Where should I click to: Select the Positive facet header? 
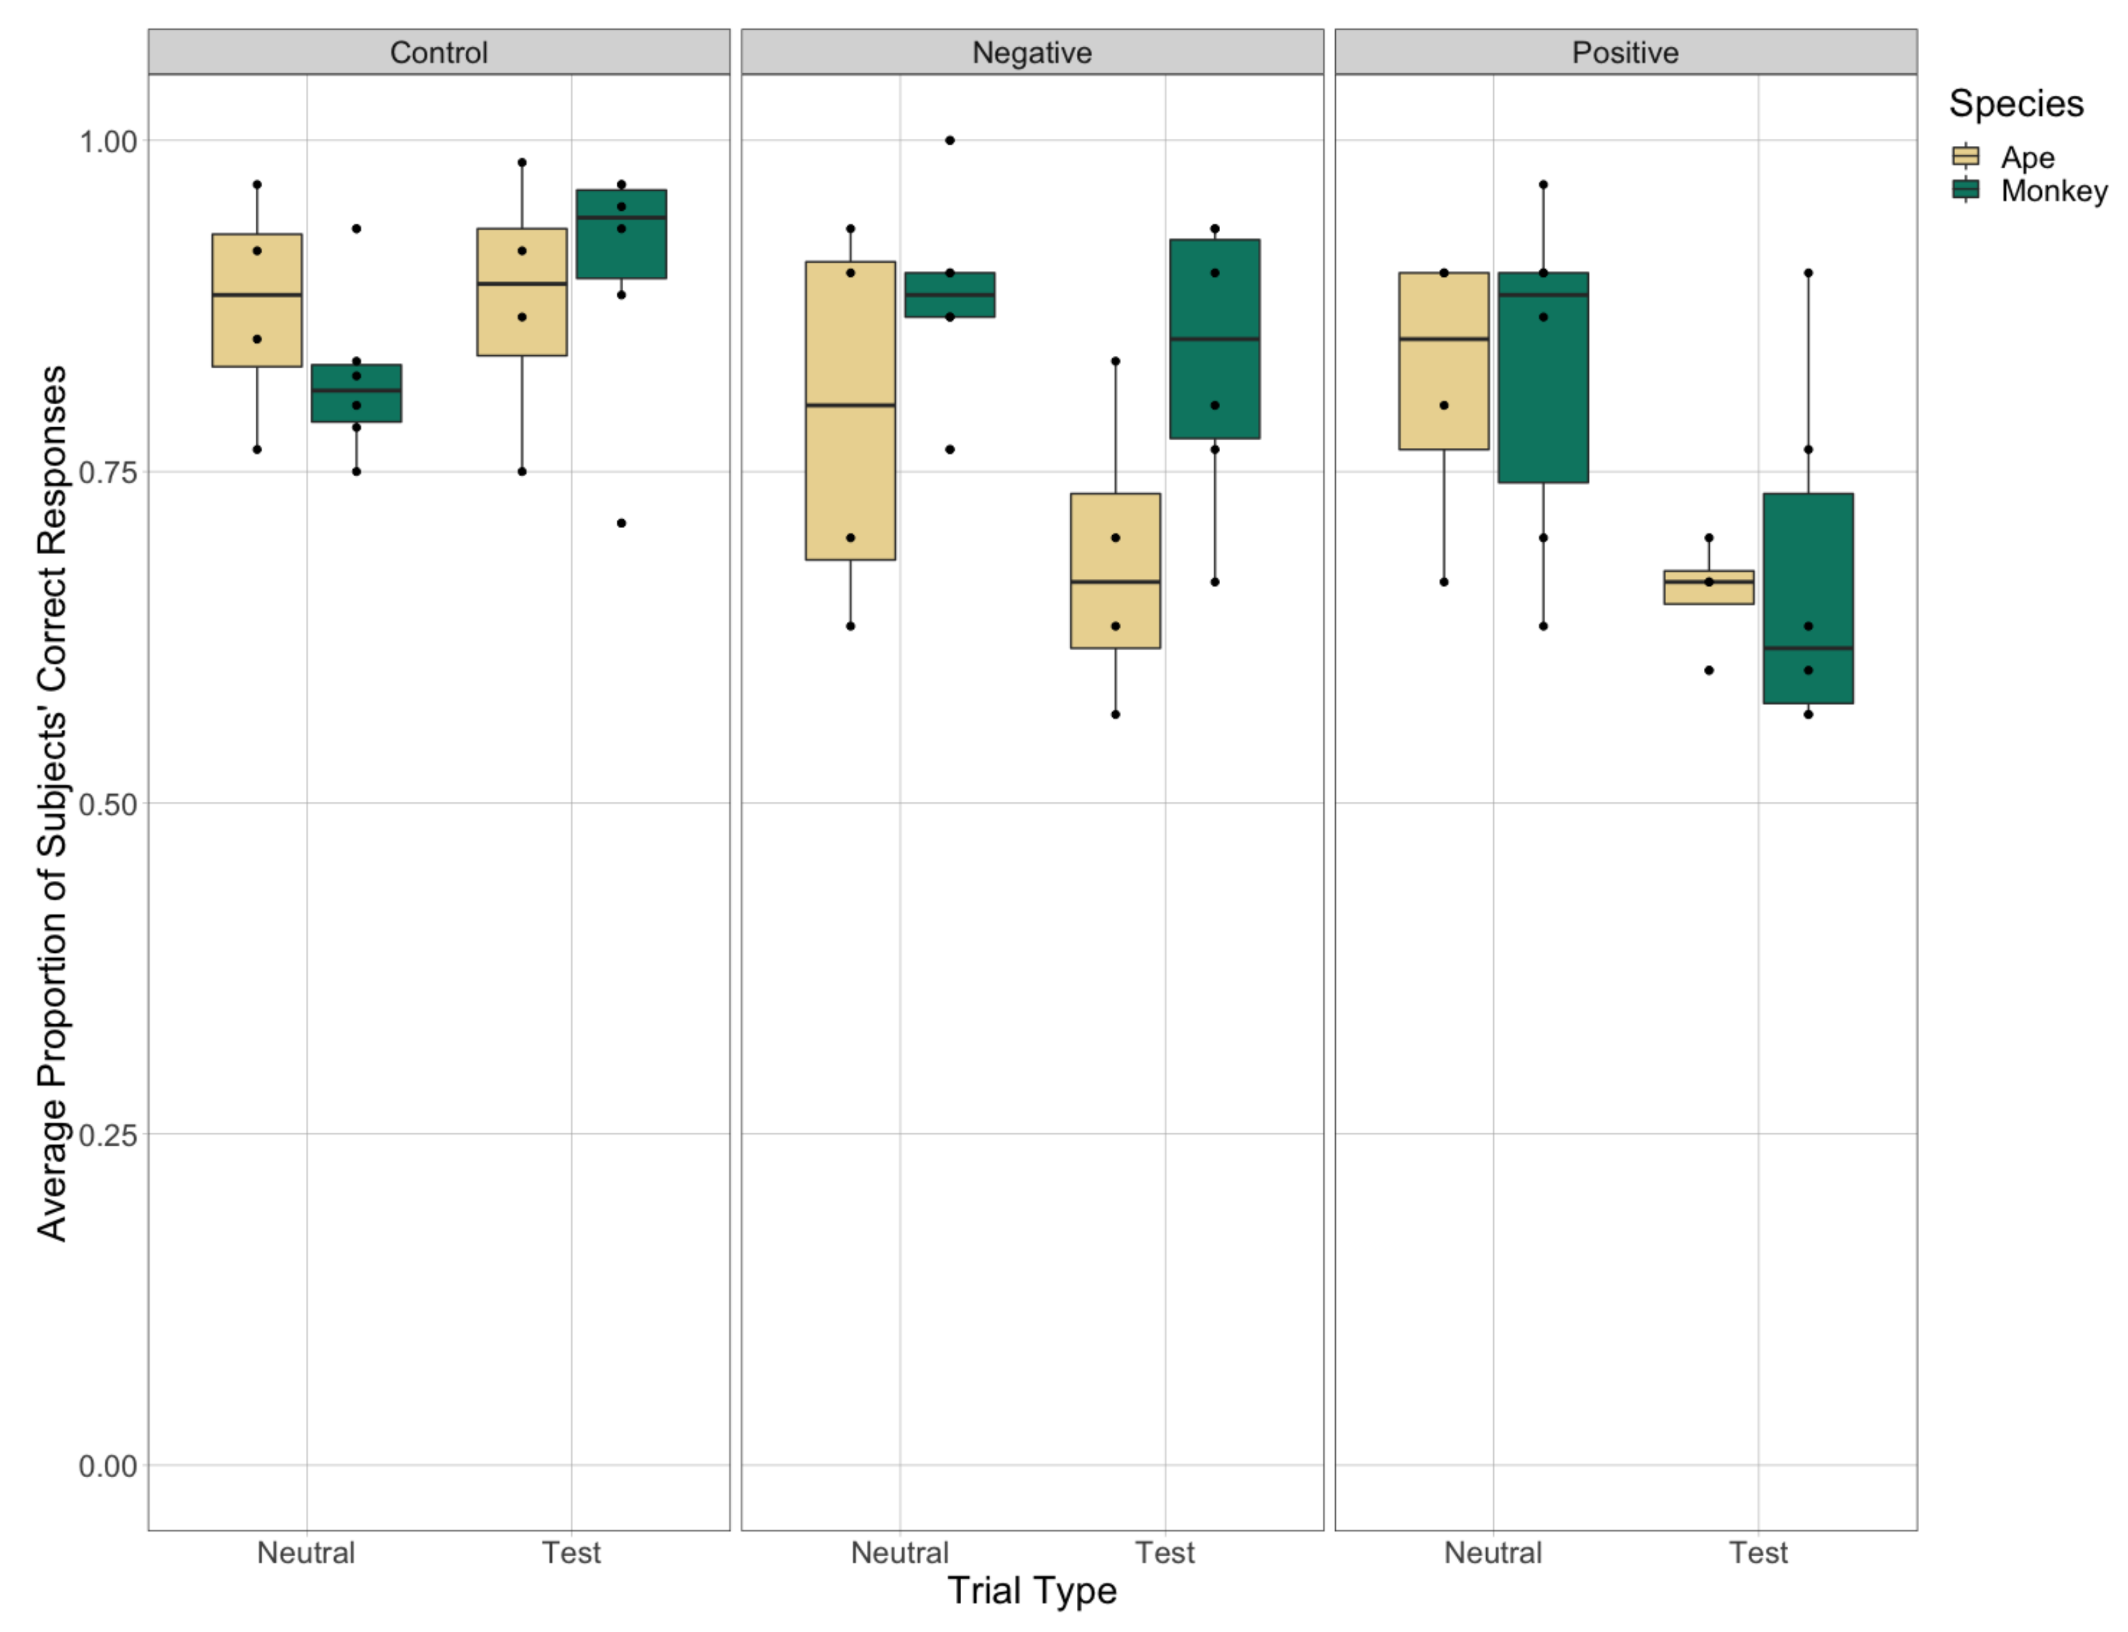point(1625,53)
